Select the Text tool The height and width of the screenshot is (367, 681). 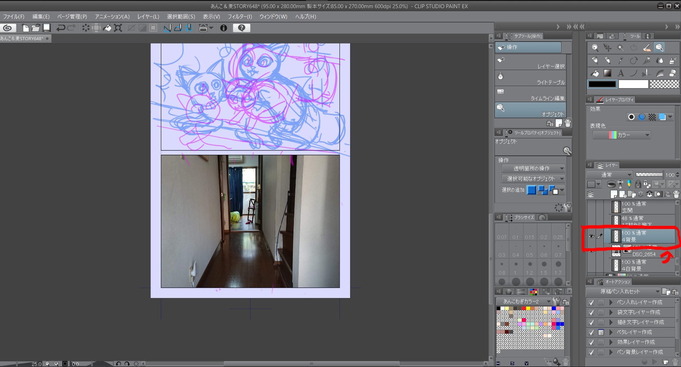pyautogui.click(x=620, y=73)
